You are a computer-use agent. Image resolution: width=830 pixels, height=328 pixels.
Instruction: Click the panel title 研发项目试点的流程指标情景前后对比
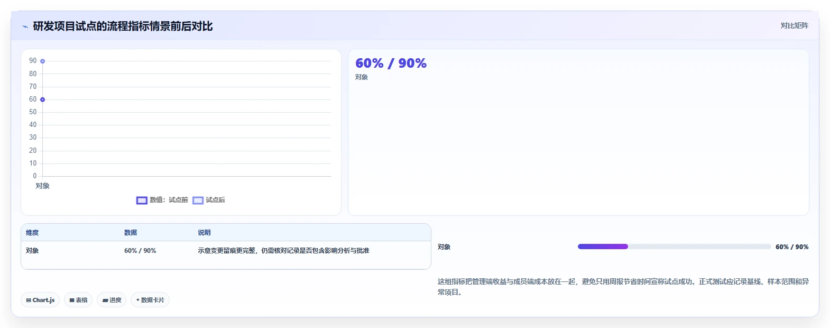pos(123,26)
